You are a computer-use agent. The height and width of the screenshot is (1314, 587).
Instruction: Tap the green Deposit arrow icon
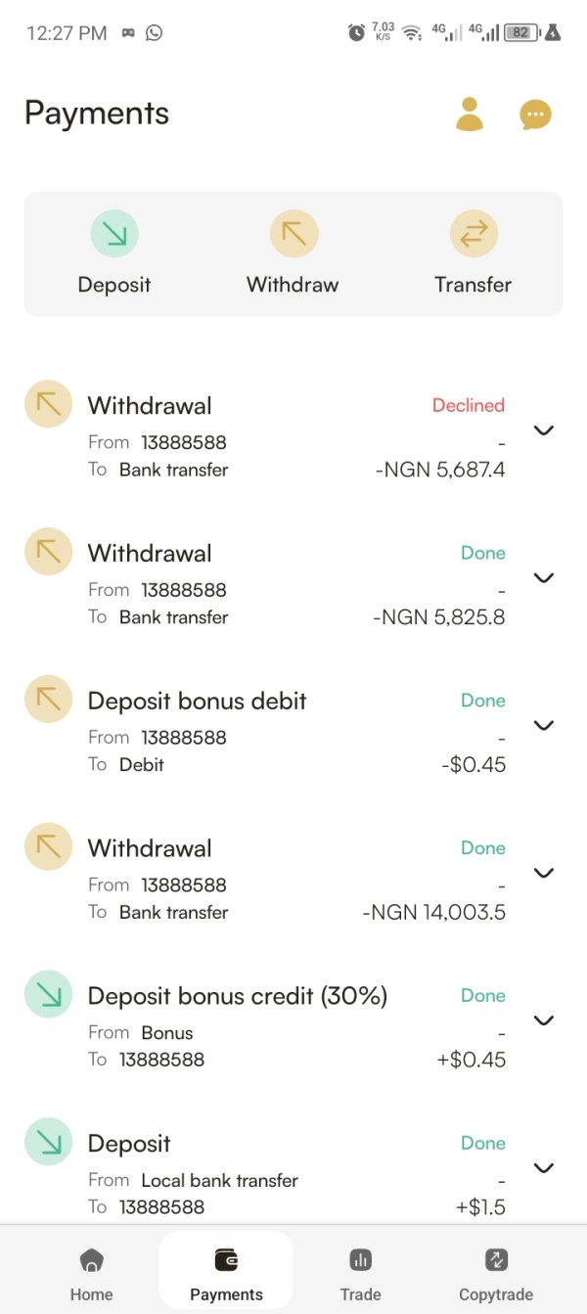pos(114,234)
